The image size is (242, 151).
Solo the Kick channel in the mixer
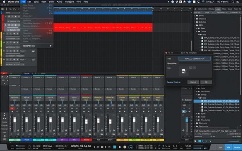[x=101, y=109]
